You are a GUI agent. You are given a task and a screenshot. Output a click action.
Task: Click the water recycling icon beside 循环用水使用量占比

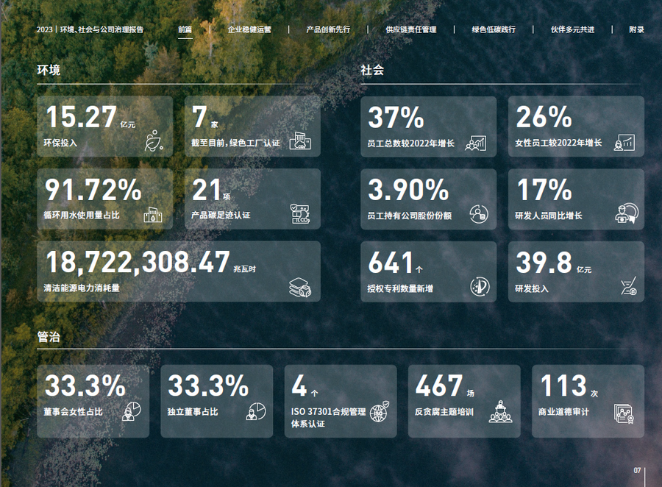[154, 214]
